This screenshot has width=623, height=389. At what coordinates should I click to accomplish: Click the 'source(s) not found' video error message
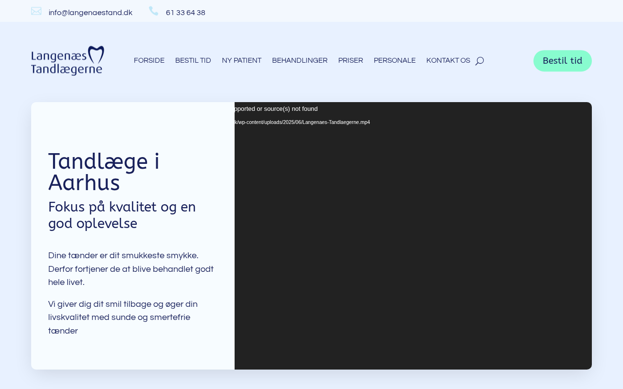tap(276, 109)
